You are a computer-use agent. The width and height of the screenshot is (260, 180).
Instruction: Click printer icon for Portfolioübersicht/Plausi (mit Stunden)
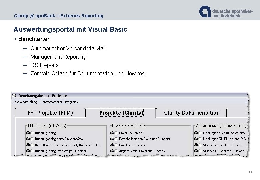pos(112,139)
